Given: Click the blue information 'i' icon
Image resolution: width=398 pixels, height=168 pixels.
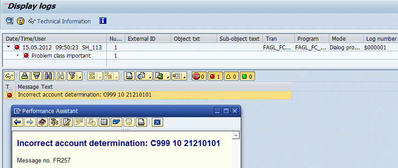Looking at the screenshot, I should [x=103, y=21].
